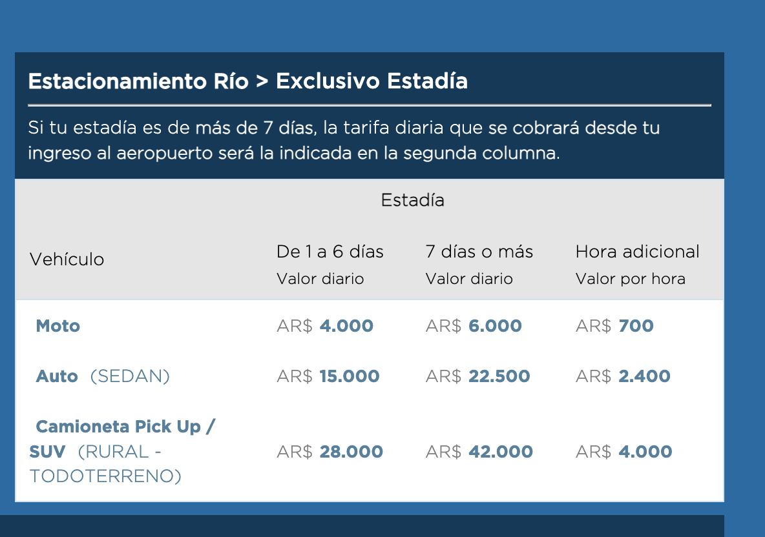The height and width of the screenshot is (537, 765).
Task: Click the "Estacionamiento Río > Exclusivo Estadía" heading
Action: [248, 82]
